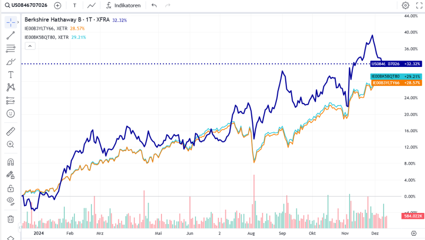Click the IE00BK5BQT80 +29.21% price label

396,76
